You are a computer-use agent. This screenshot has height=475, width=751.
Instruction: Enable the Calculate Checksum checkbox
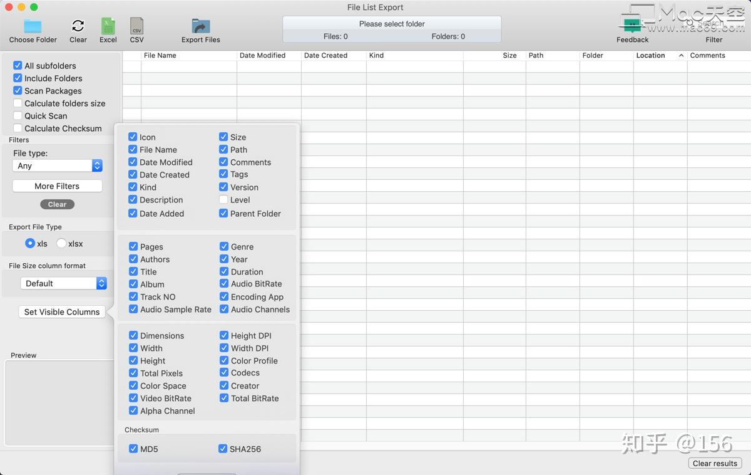click(x=17, y=128)
